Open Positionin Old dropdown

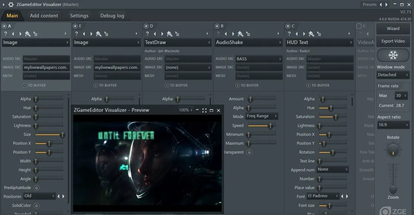tap(39, 196)
